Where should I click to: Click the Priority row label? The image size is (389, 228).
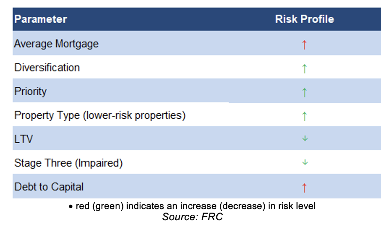pyautogui.click(x=30, y=92)
